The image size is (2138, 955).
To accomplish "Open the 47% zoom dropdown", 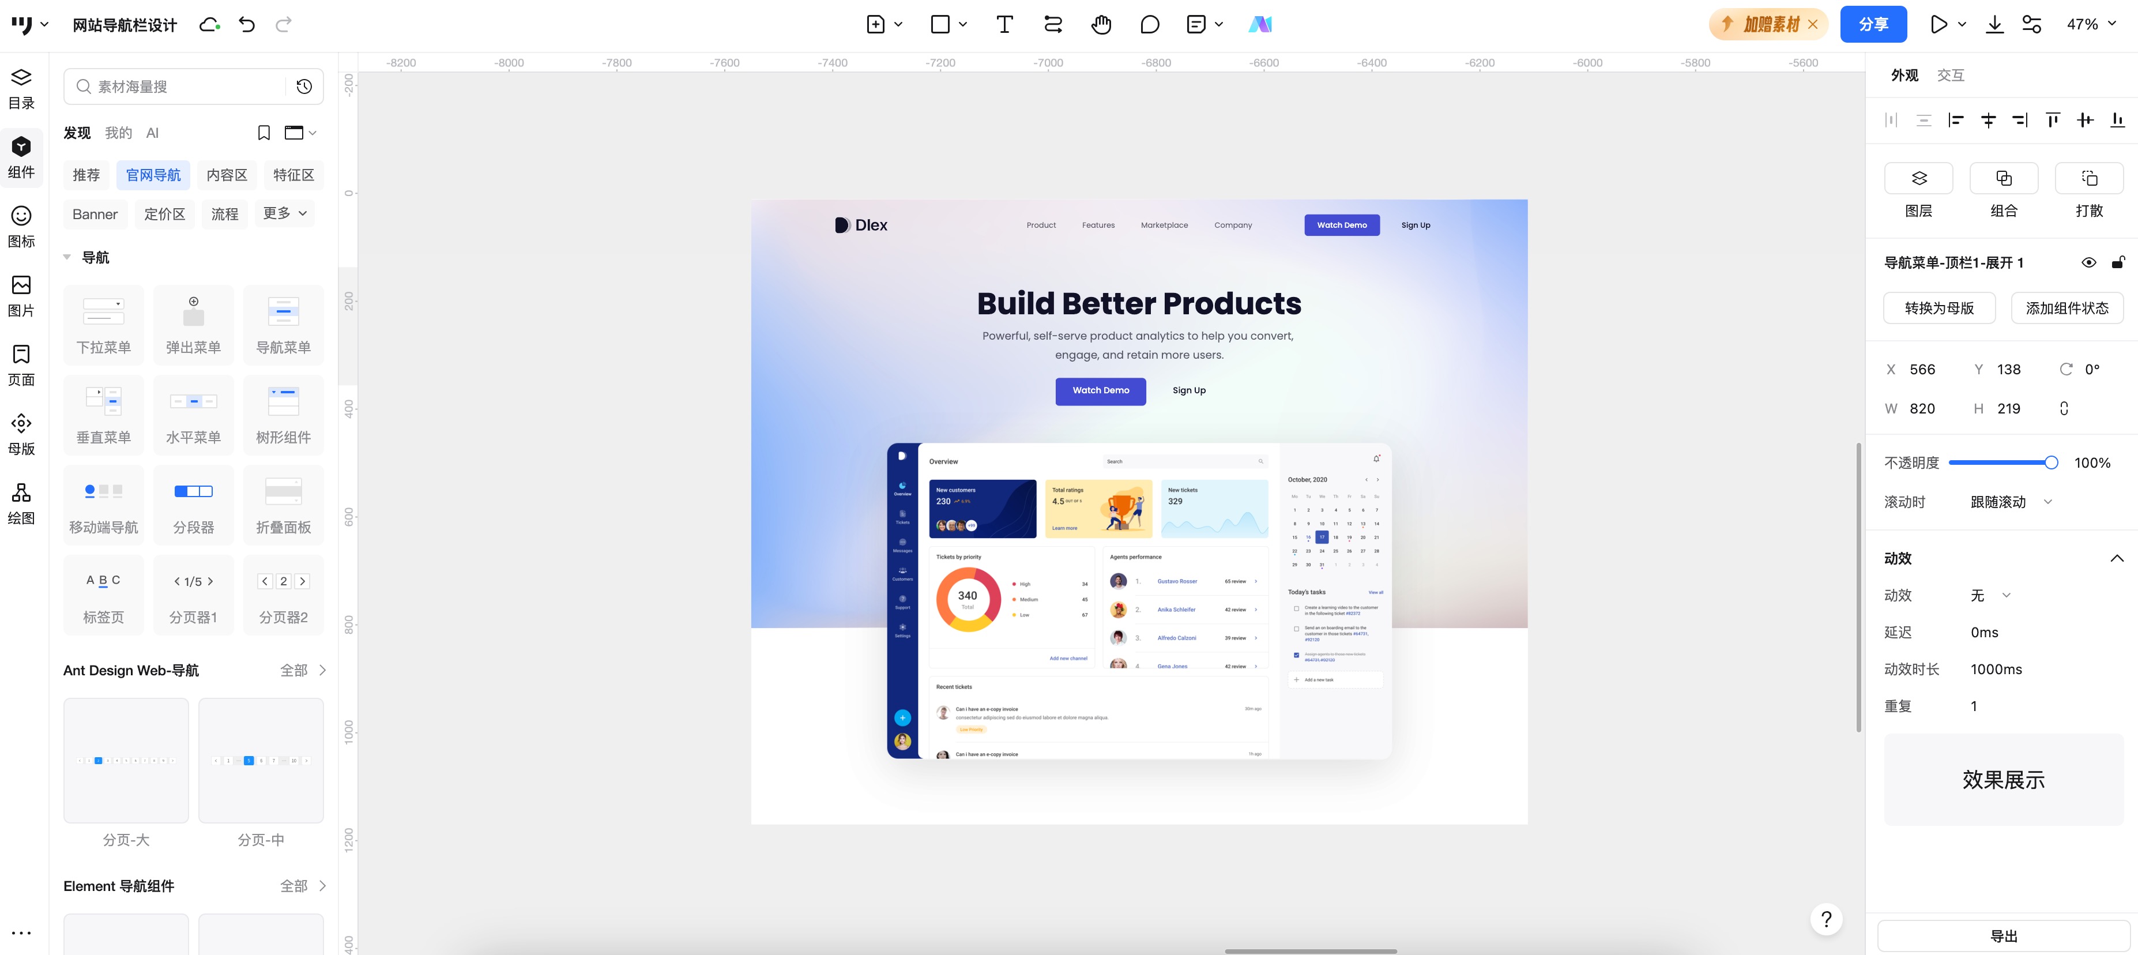I will [x=2091, y=24].
